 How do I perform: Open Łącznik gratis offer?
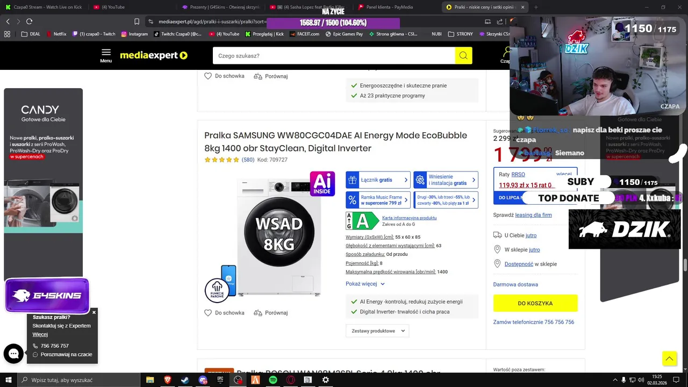click(x=378, y=180)
